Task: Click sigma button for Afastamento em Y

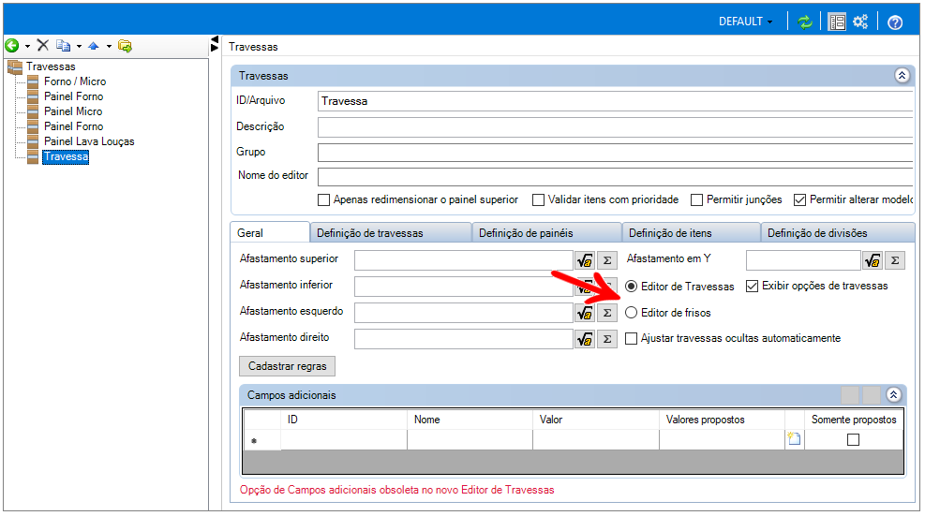Action: 895,260
